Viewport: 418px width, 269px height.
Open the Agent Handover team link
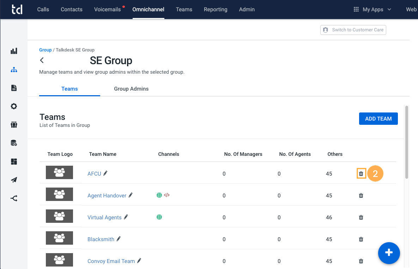(x=107, y=195)
